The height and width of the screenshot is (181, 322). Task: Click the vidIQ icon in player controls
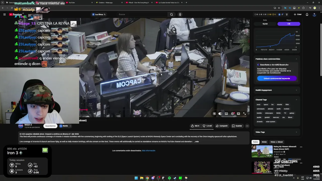pos(214,114)
